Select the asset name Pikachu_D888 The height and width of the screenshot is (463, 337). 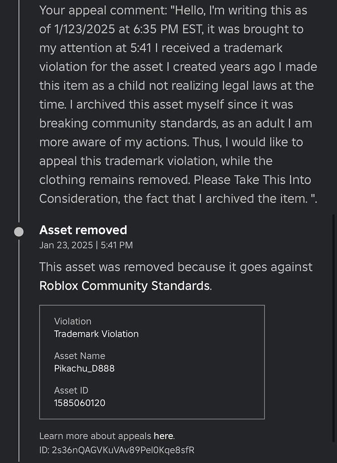point(84,368)
